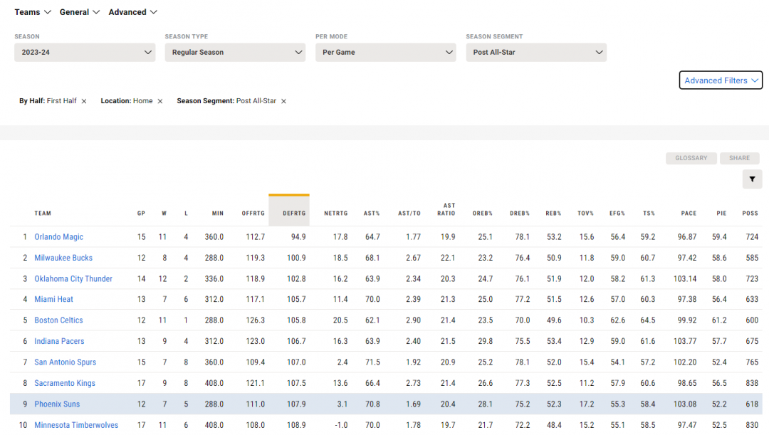Expand the Per Mode dropdown

coord(385,53)
